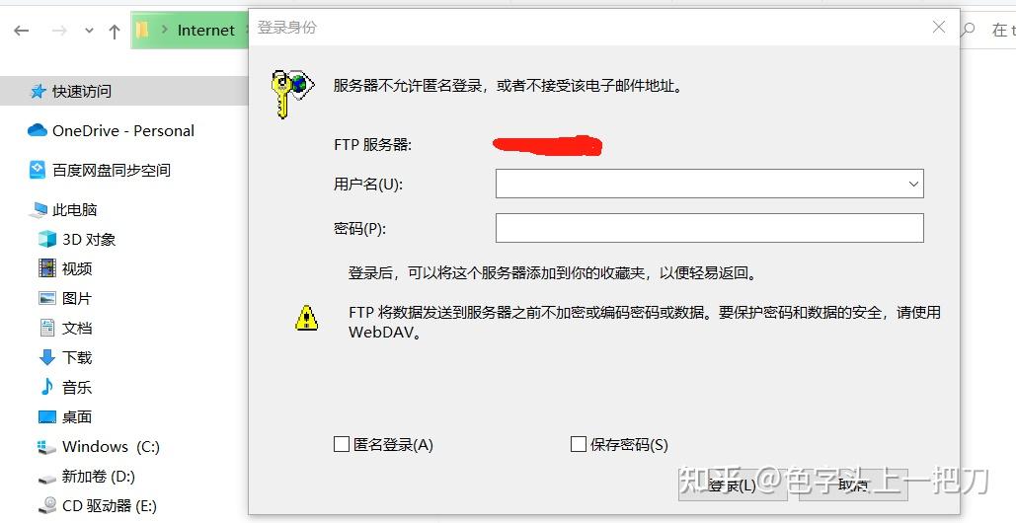Open the recent locations chevron

click(x=90, y=31)
